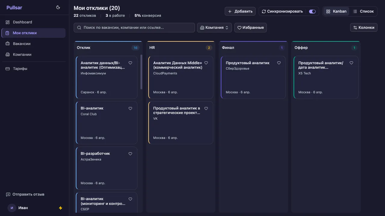Click heart icon on the VK card

(206, 108)
